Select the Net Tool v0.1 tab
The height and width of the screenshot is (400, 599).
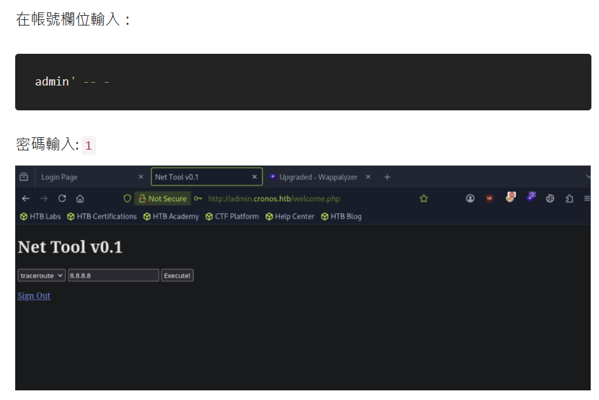pos(207,177)
